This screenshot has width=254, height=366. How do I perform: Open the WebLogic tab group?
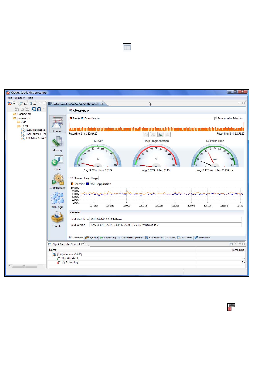click(x=57, y=200)
